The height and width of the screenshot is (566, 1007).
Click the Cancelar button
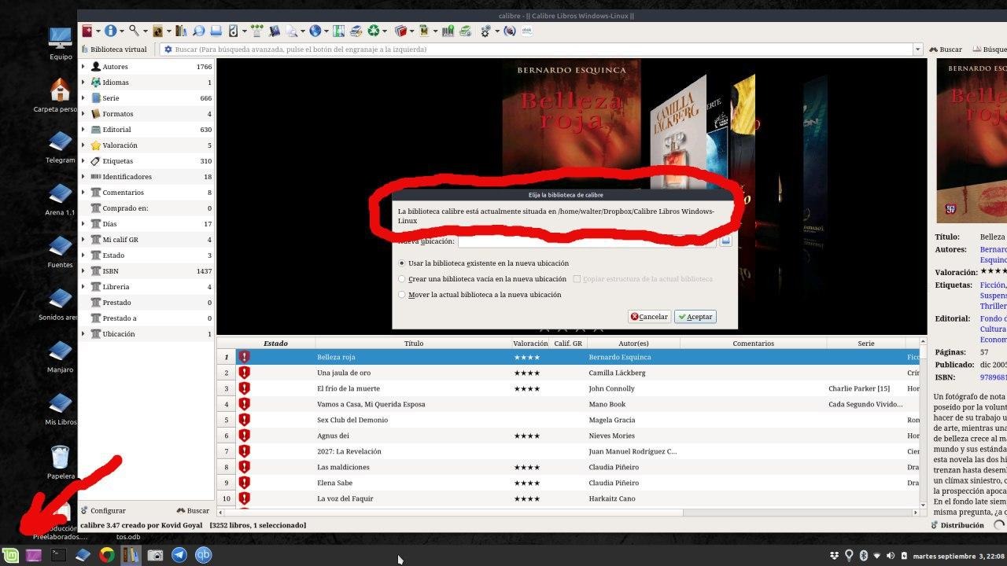pyautogui.click(x=649, y=317)
